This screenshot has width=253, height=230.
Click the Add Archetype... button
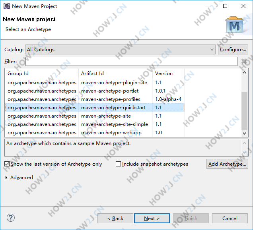pyautogui.click(x=227, y=164)
